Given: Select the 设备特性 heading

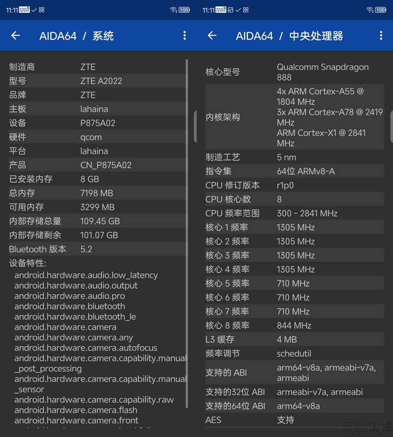Looking at the screenshot, I should click(x=28, y=263).
